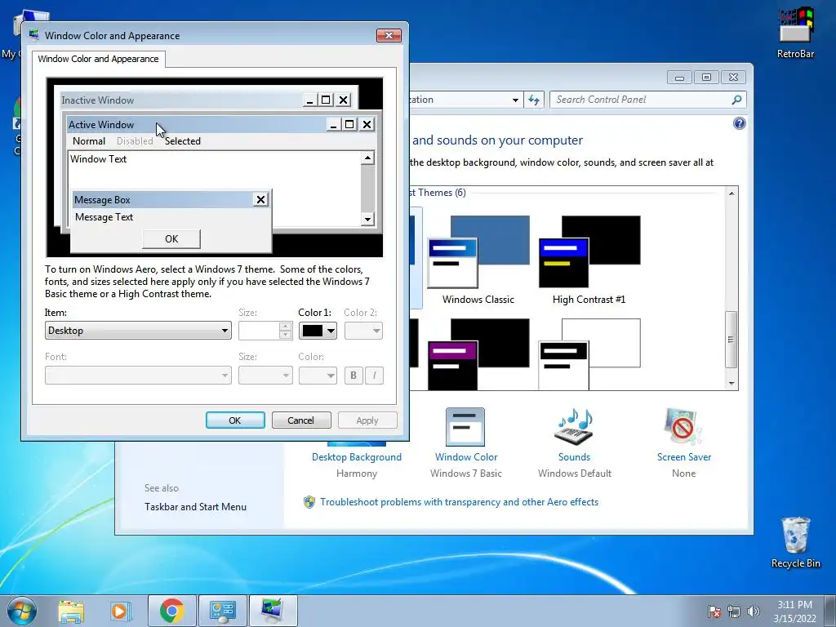Click Normal menu in the preview
This screenshot has width=836, height=627.
pos(88,141)
